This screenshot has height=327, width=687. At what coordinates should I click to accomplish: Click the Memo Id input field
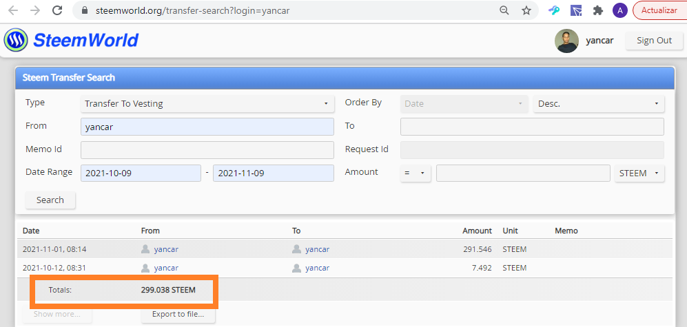(207, 149)
